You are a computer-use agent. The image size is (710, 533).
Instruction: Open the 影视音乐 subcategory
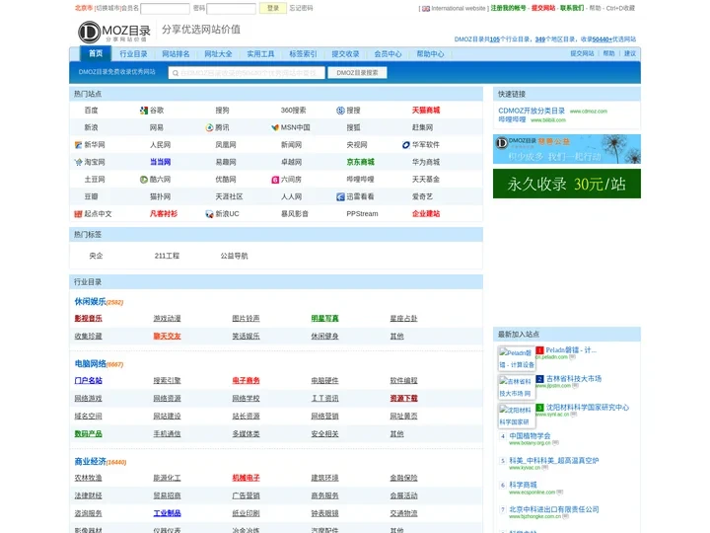[89, 318]
